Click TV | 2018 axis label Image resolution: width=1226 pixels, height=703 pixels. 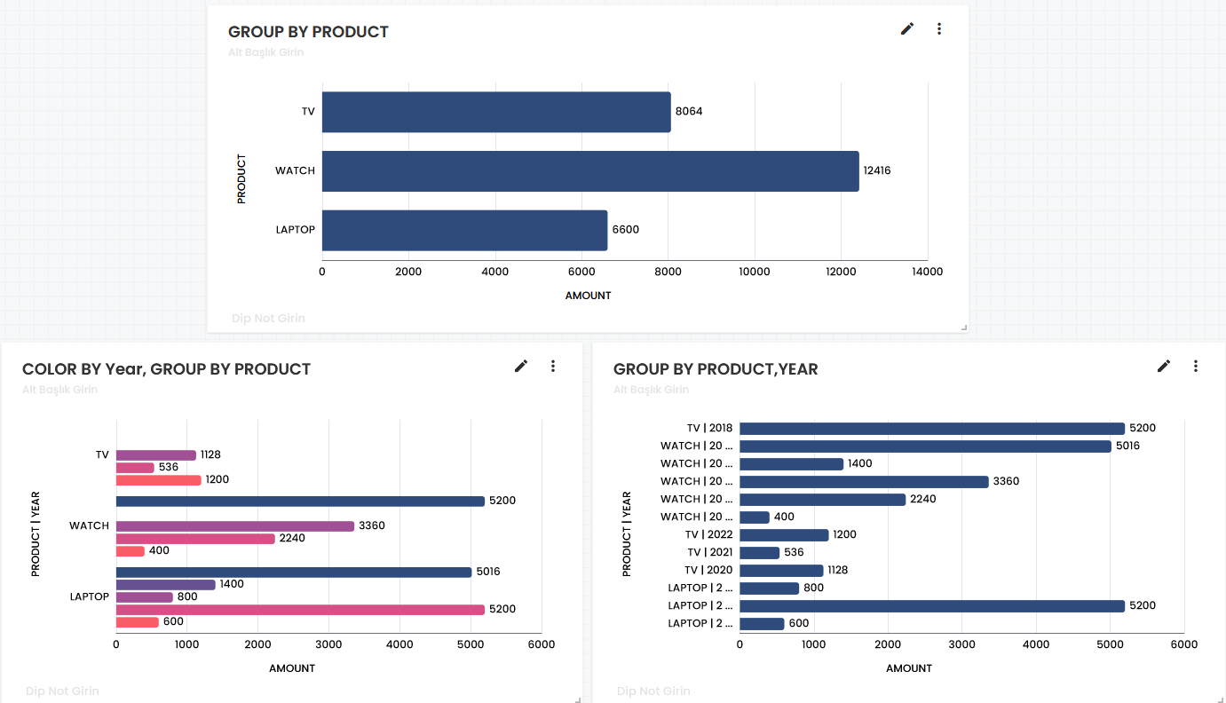coord(710,428)
